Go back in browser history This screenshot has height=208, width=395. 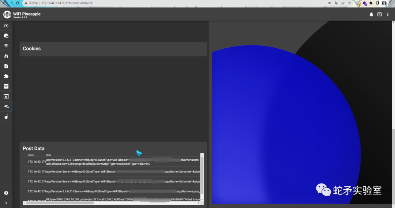click(x=5, y=3)
